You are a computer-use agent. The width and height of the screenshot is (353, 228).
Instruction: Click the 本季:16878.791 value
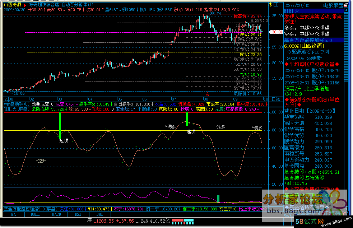(129, 209)
